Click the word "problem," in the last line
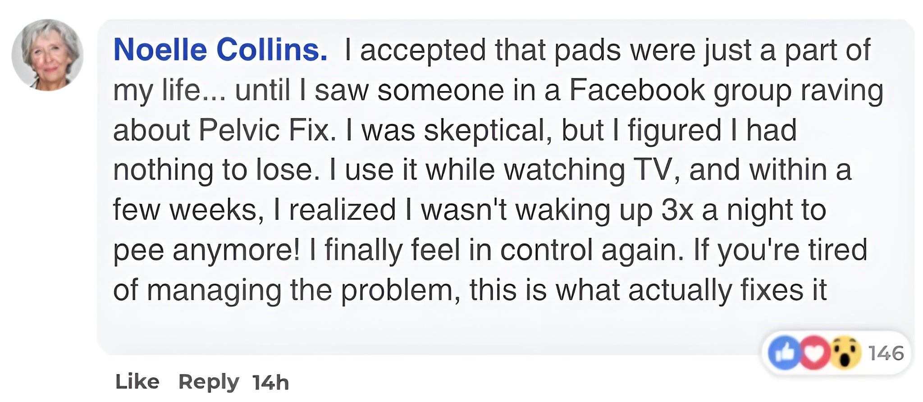This screenshot has width=923, height=402. click(400, 290)
